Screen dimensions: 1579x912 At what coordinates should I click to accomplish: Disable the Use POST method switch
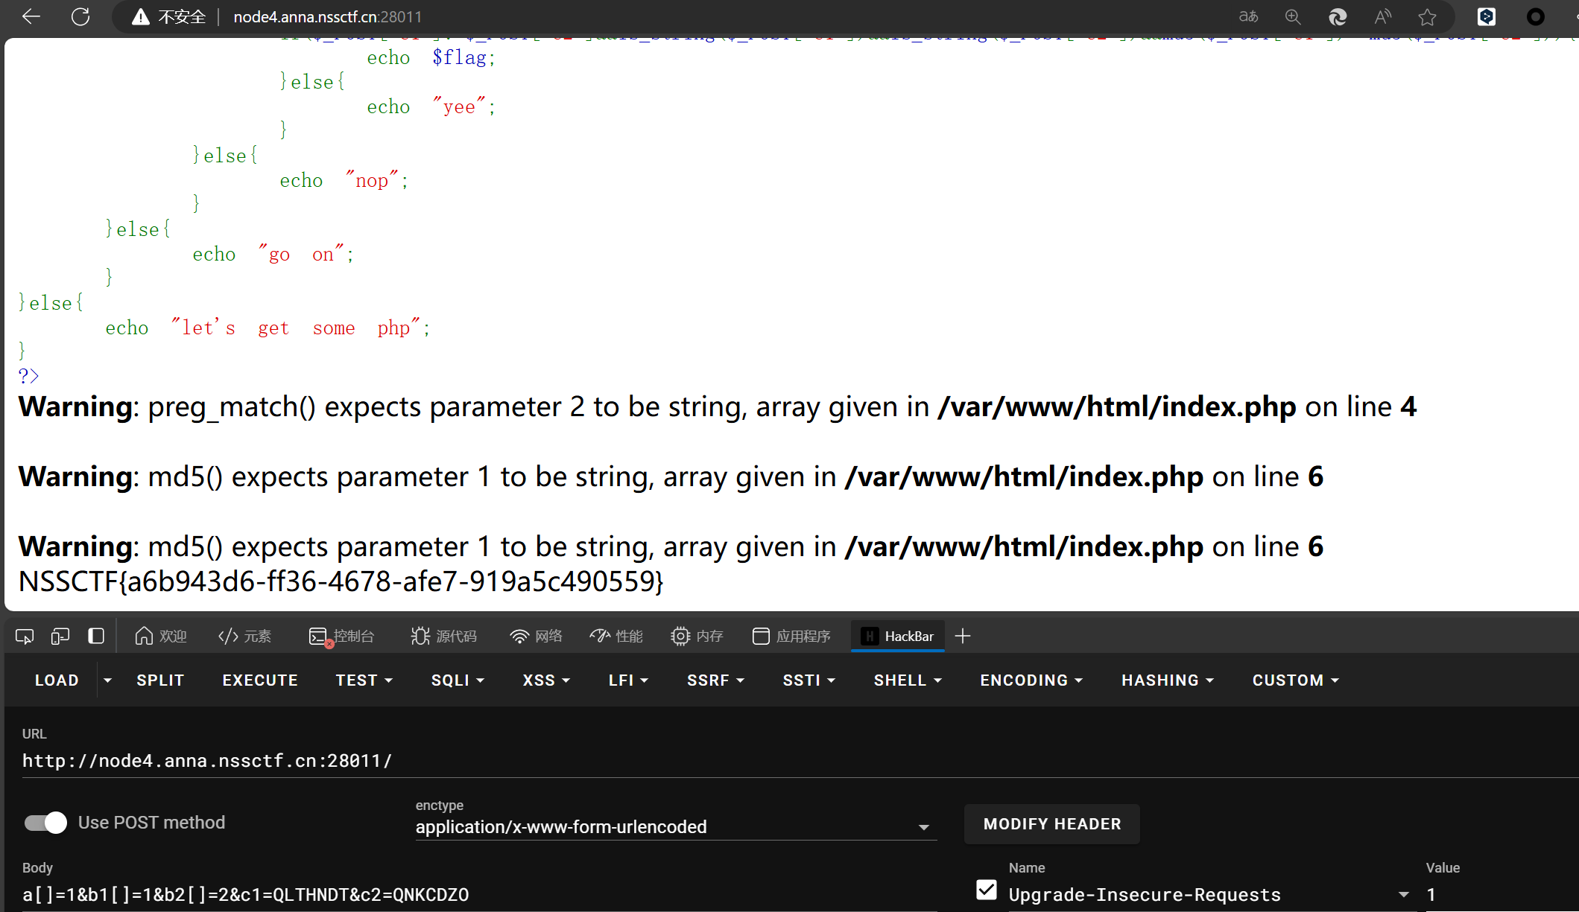[x=46, y=823]
